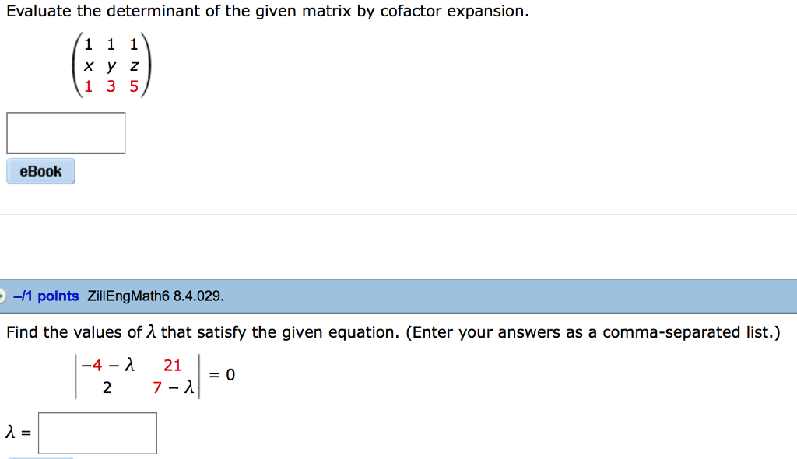Click the 'λ =' label before answer box
Viewport: 797px width, 459px height.
pos(19,433)
